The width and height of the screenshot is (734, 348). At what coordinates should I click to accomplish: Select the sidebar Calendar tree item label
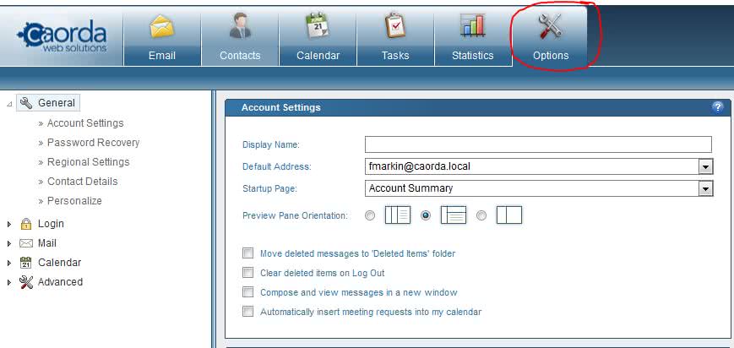tap(59, 263)
